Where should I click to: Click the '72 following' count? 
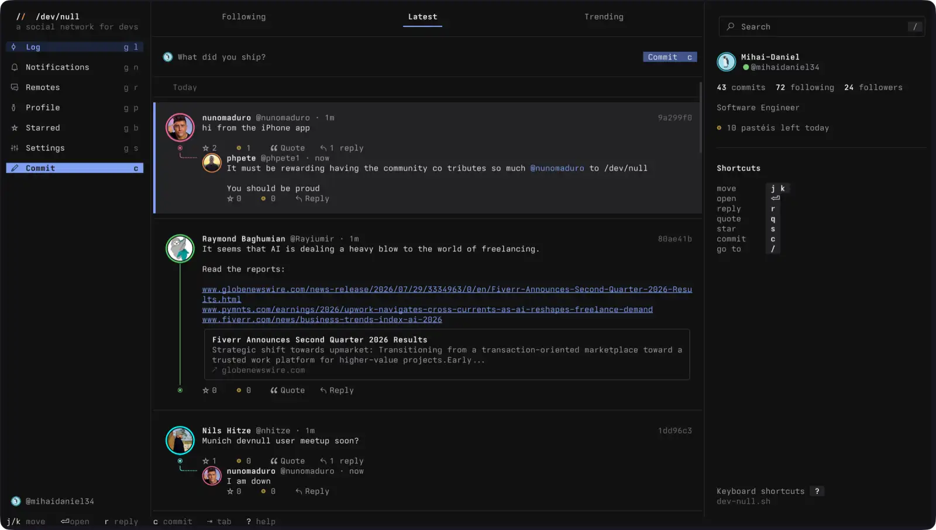point(805,88)
